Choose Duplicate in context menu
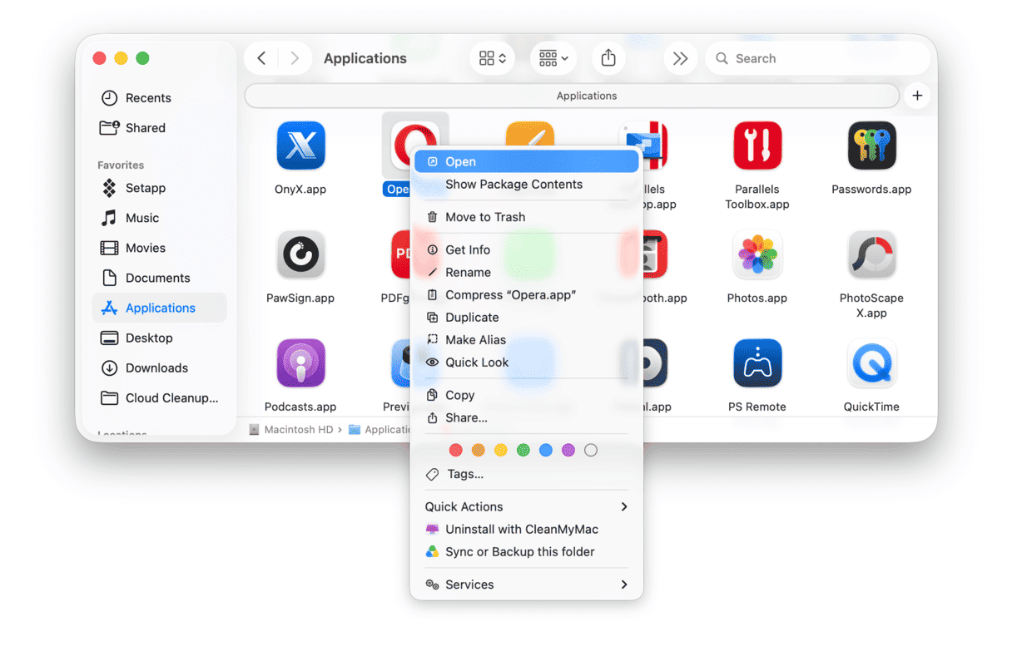 point(526,317)
